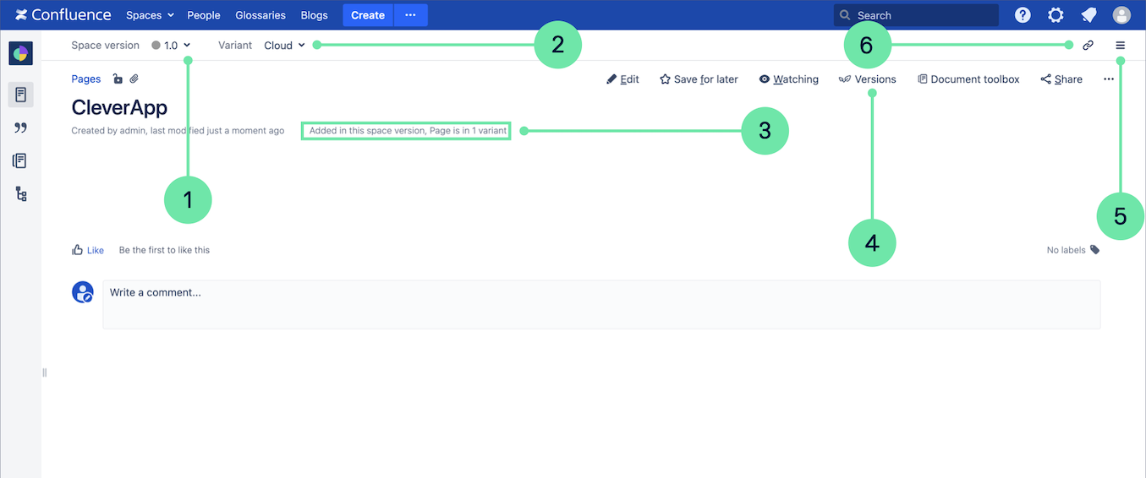Go to People in top navigation
This screenshot has height=478, width=1146.
pyautogui.click(x=204, y=15)
